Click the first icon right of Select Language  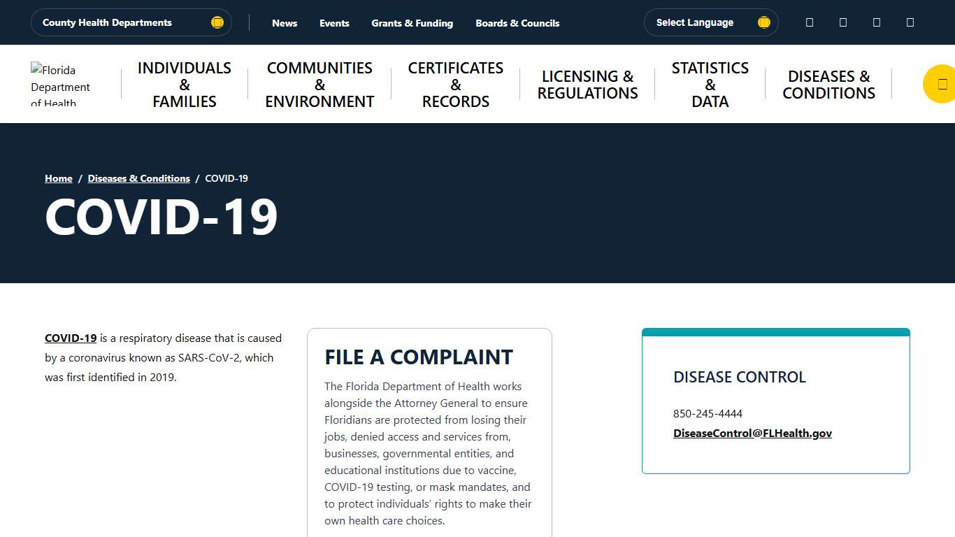click(x=810, y=22)
